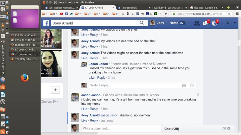Switch to the '(8) Facebook' tab

[x=134, y=8]
